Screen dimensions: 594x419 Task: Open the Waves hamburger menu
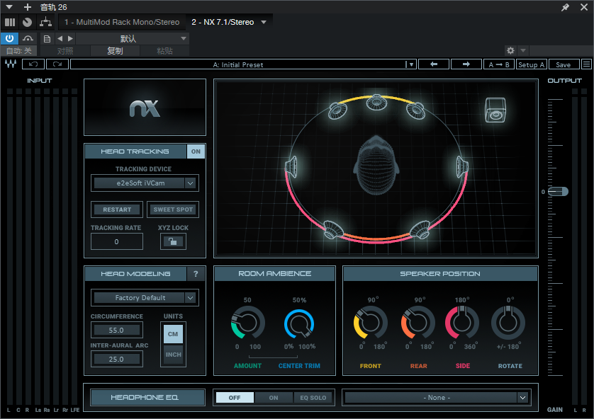click(586, 64)
